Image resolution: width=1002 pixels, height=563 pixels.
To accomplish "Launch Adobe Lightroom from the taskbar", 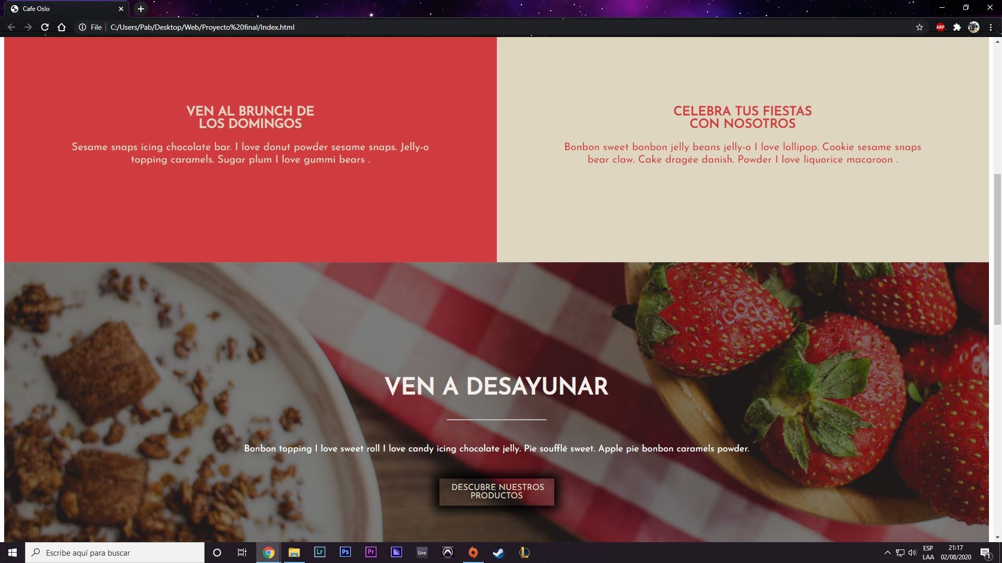I will pyautogui.click(x=319, y=552).
